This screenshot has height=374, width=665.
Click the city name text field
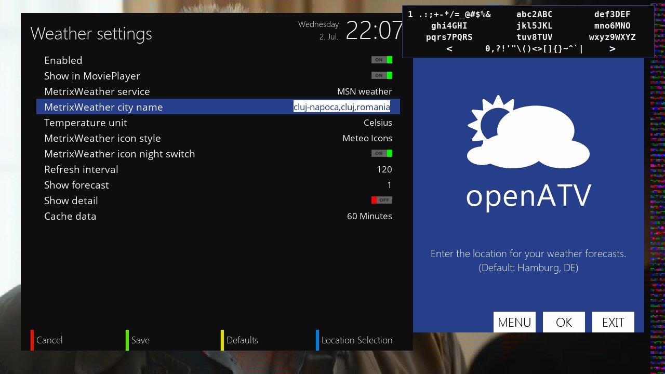click(341, 107)
